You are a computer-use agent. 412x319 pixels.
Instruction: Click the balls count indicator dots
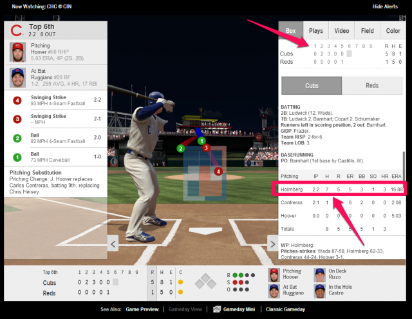(244, 275)
